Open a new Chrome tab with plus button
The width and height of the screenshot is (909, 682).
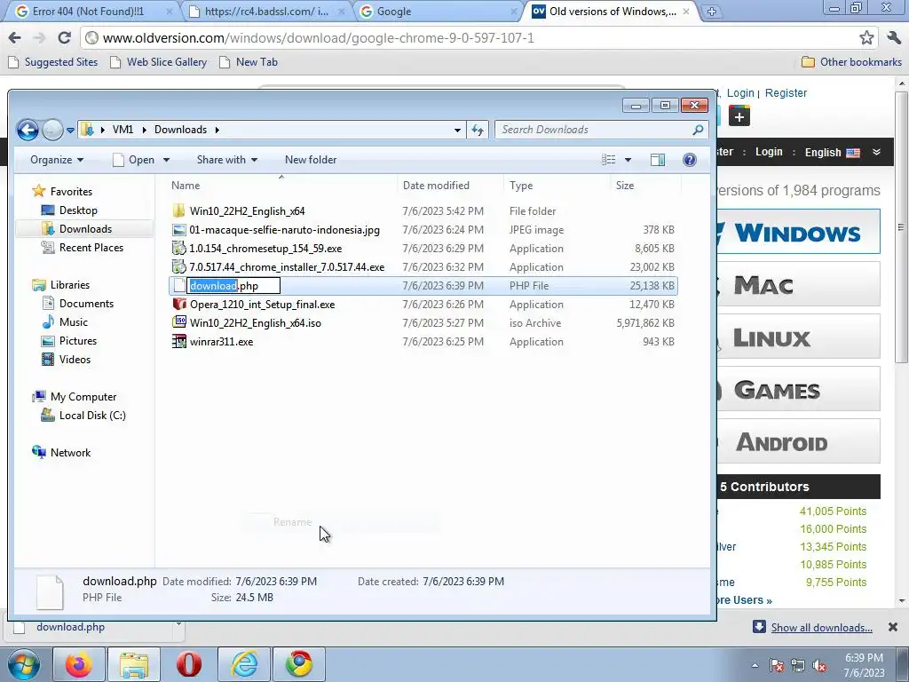(711, 12)
